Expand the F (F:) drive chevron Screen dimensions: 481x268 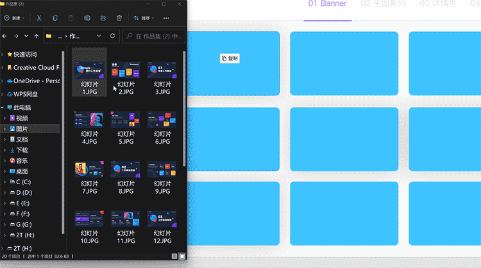pyautogui.click(x=5, y=214)
